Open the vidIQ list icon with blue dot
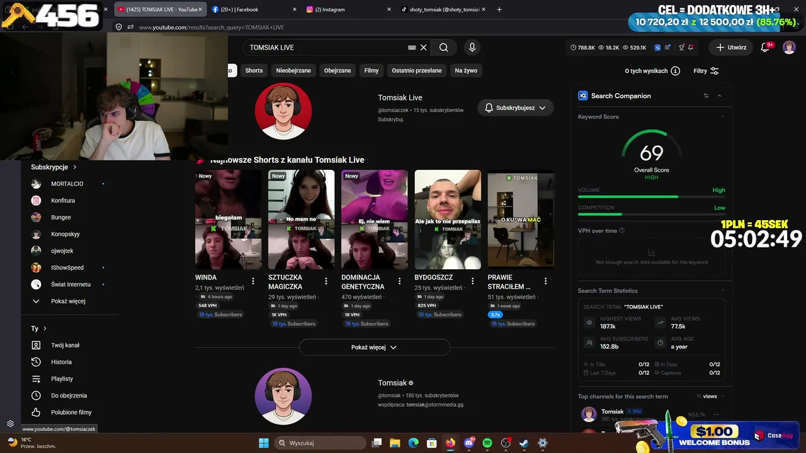Viewport: 806px width, 453px height. click(x=668, y=47)
